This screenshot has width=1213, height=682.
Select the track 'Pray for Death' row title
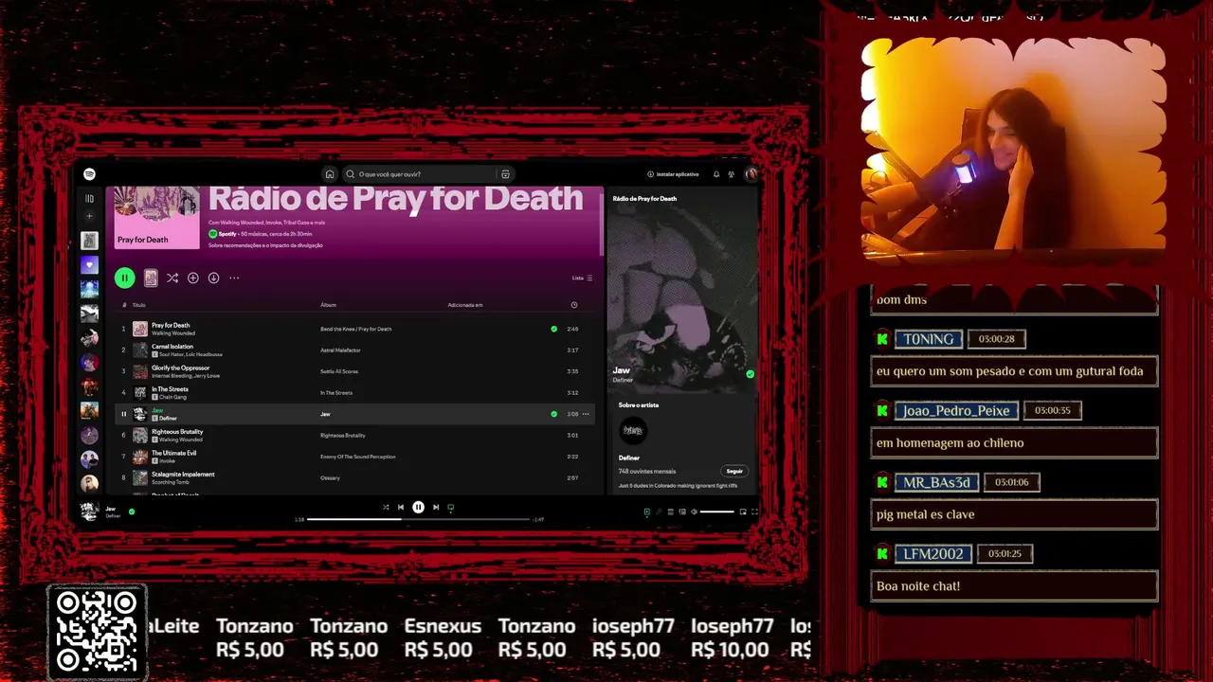coord(171,325)
